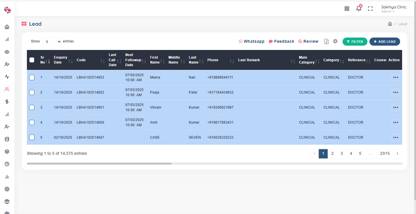Go to page 2915 in pagination
The width and height of the screenshot is (416, 214).
385,153
